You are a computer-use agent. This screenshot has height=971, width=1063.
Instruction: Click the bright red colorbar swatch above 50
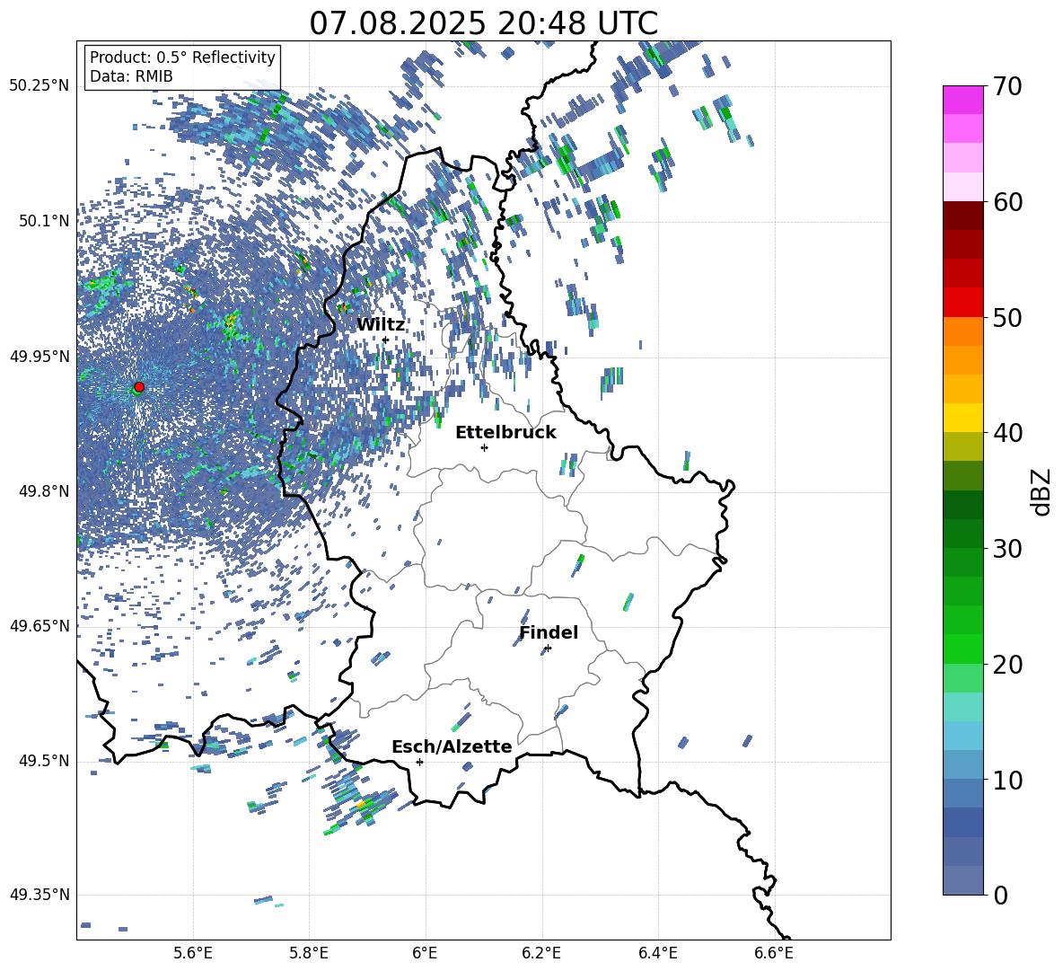pyautogui.click(x=963, y=303)
